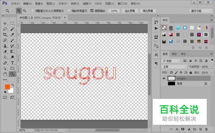215x133 pixels.
Task: Open the 图层(L) menu
Action: (x=51, y=4)
